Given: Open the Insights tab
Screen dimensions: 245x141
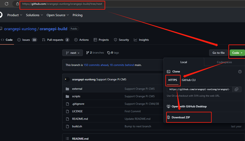Looking at the screenshot, I should [x=141, y=40].
